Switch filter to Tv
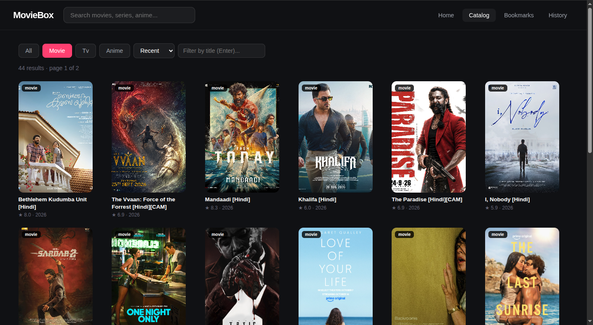 86,51
